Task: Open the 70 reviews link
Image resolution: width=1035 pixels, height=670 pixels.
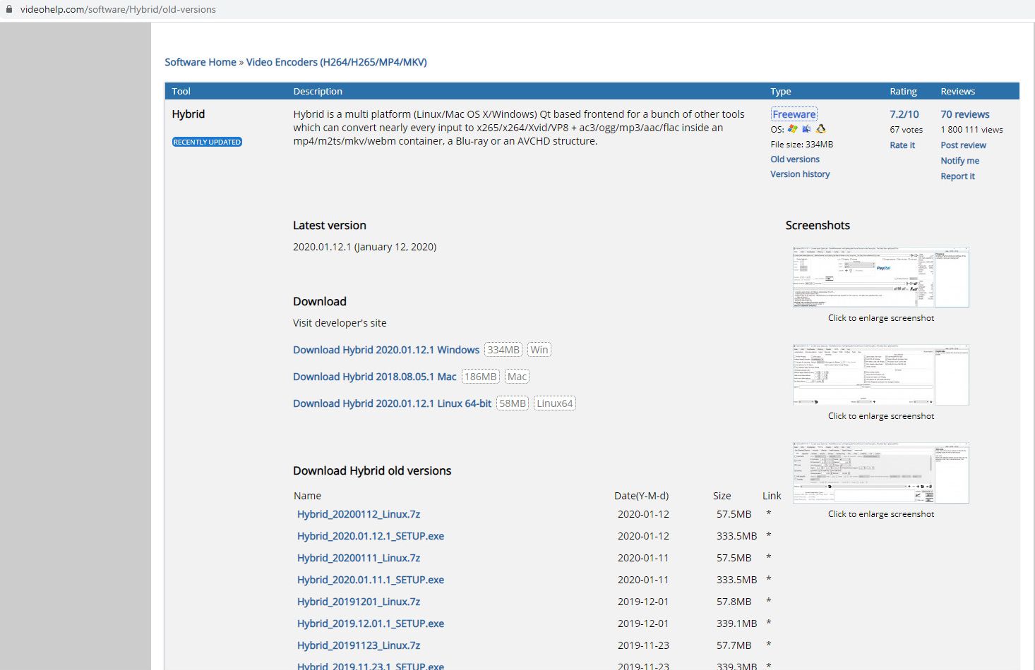Action: [x=965, y=114]
